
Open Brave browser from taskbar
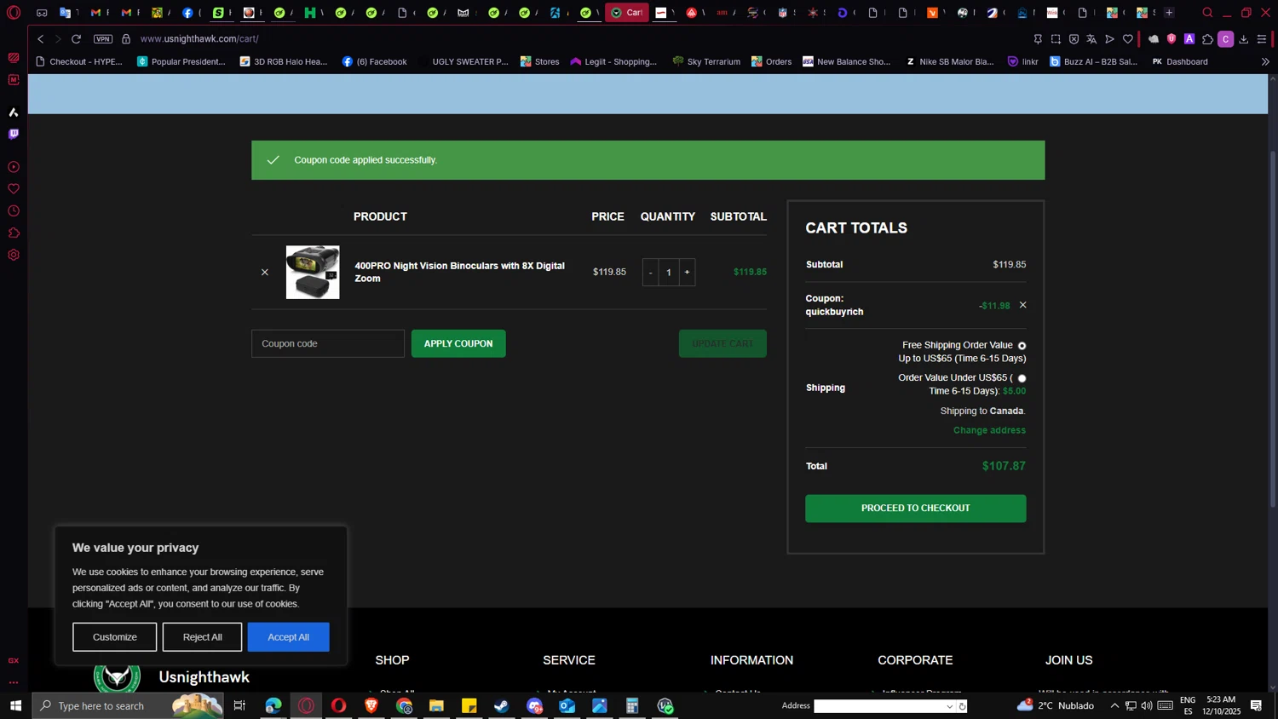tap(371, 706)
